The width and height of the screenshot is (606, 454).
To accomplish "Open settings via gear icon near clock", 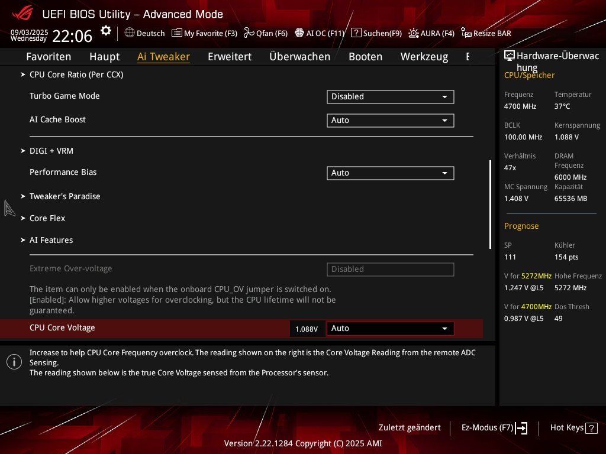I will pos(105,31).
